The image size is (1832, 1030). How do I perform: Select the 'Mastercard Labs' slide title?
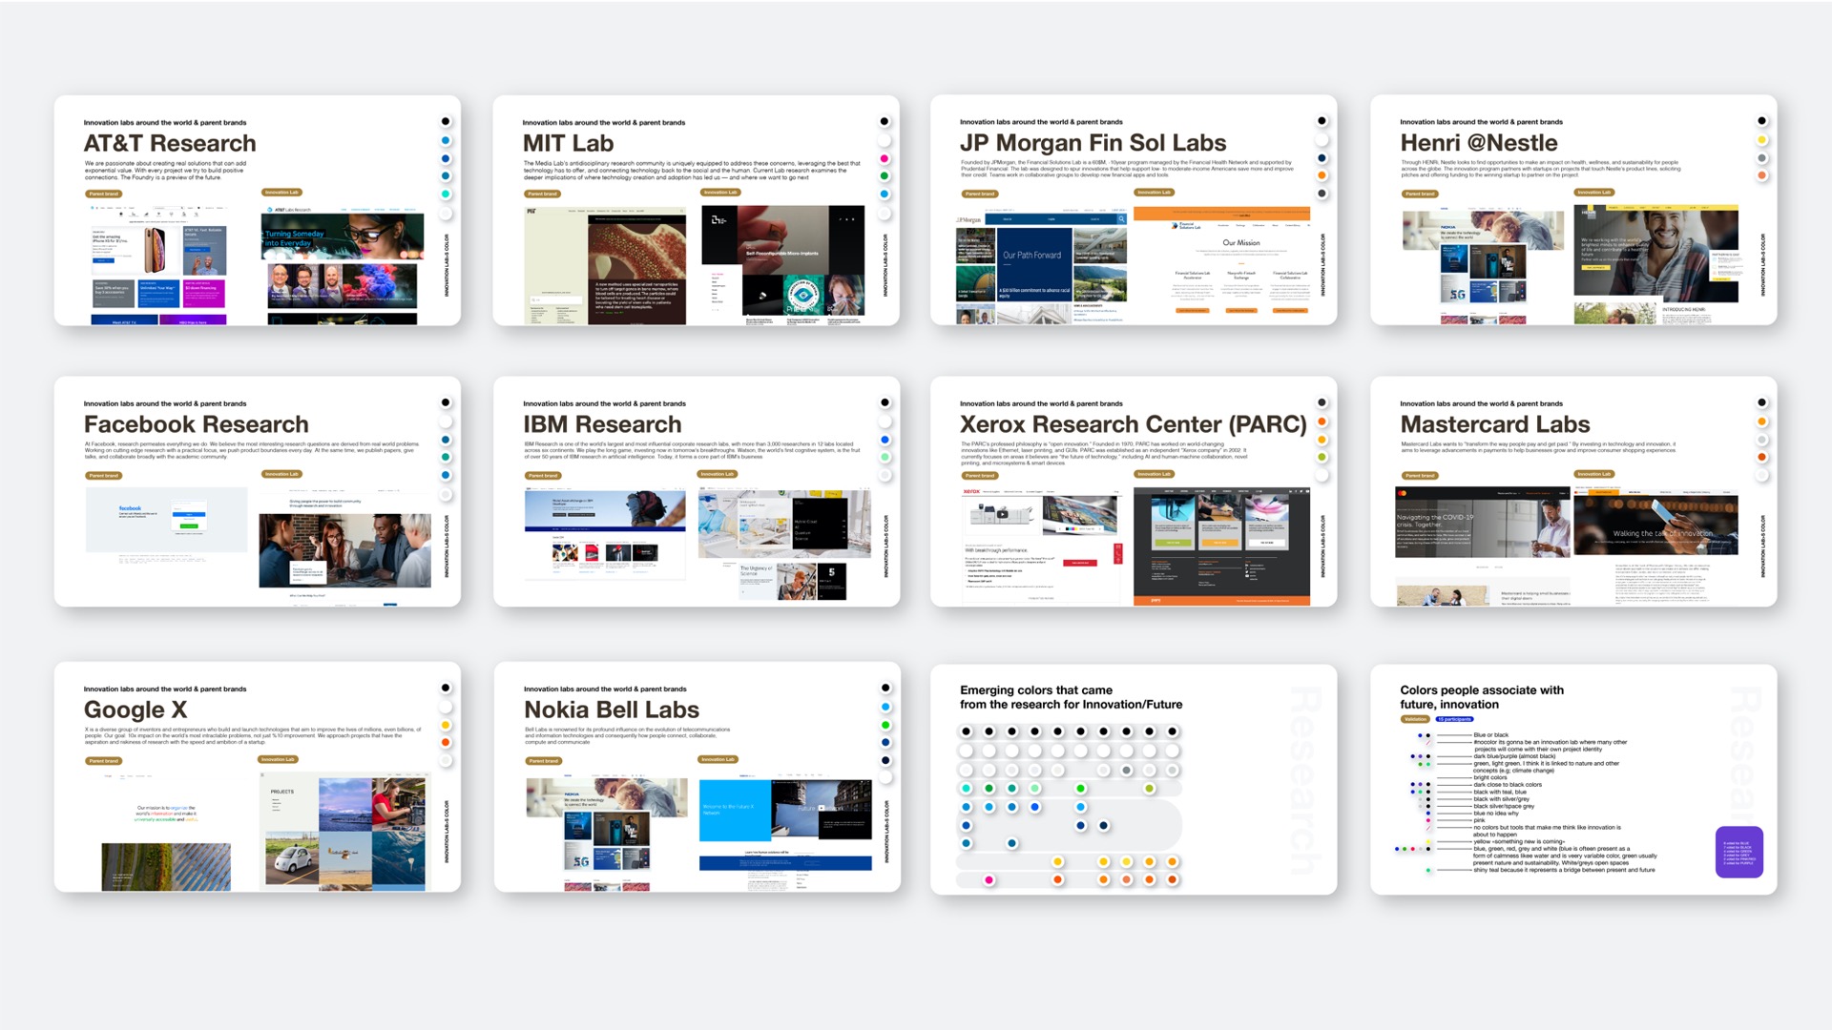[1495, 424]
